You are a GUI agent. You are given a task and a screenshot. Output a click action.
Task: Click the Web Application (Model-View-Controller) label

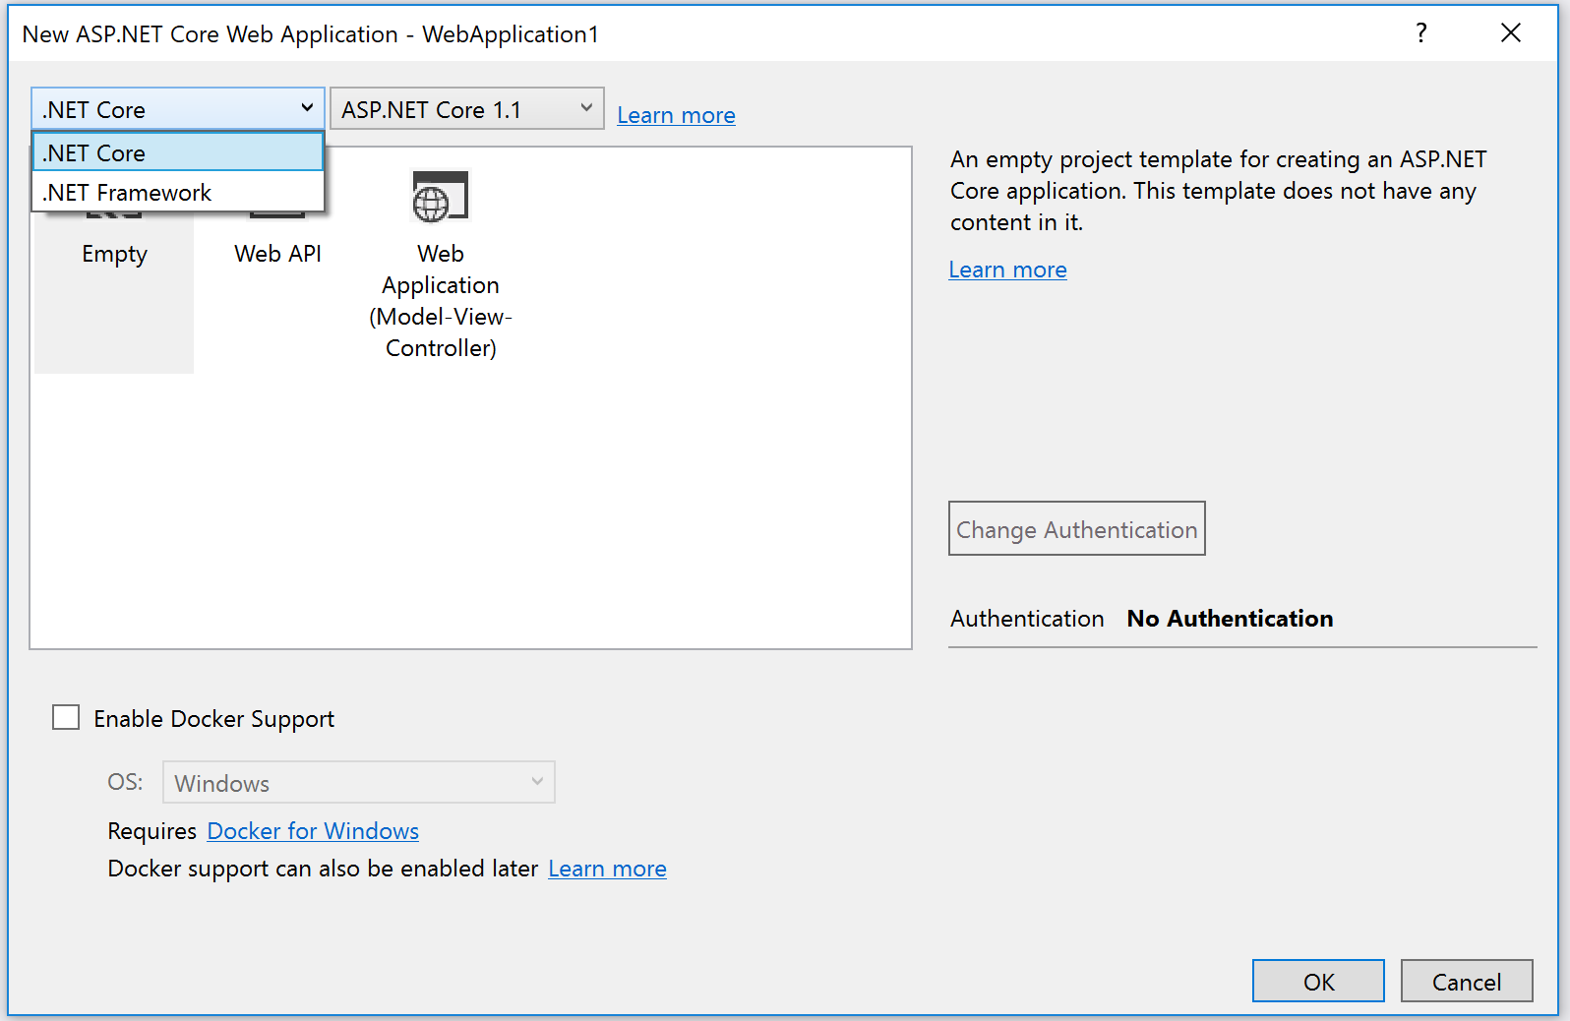pyautogui.click(x=441, y=300)
